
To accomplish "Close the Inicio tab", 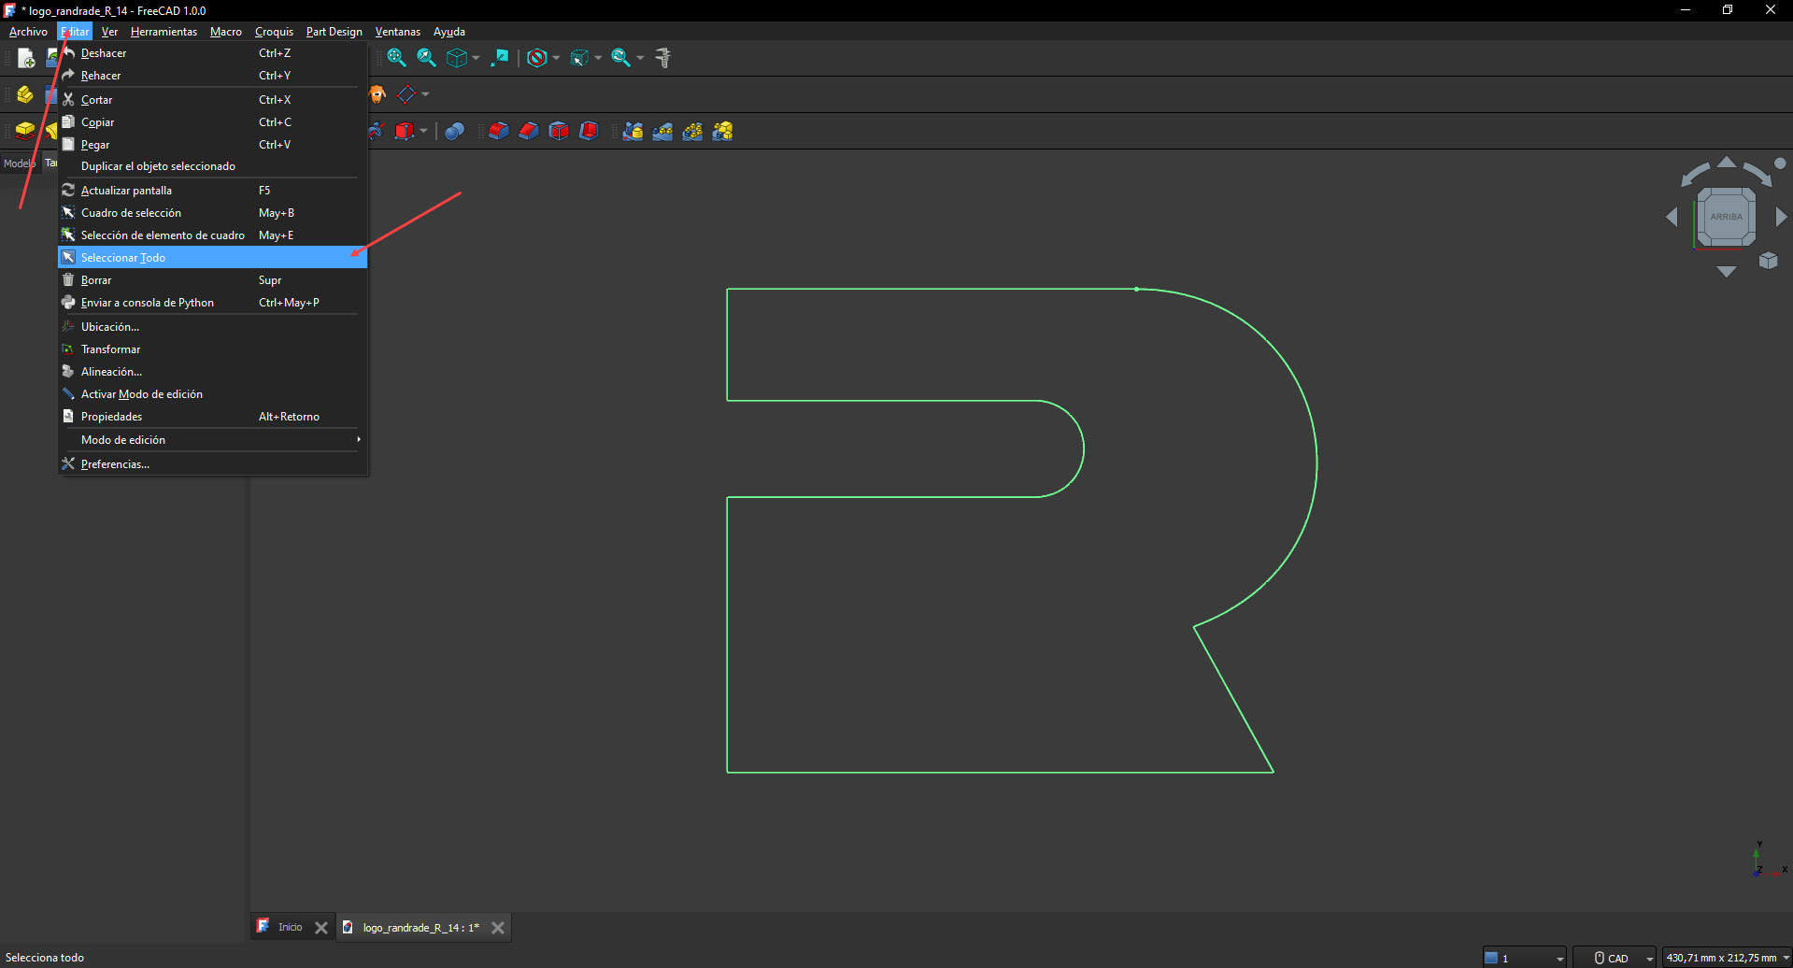I will [x=321, y=928].
